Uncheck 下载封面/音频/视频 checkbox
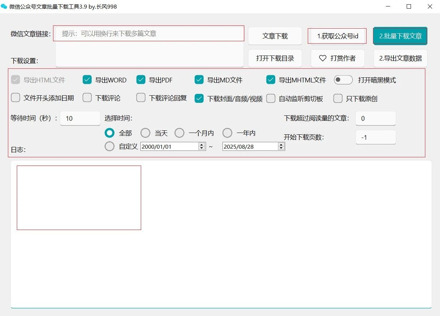 tap(199, 98)
